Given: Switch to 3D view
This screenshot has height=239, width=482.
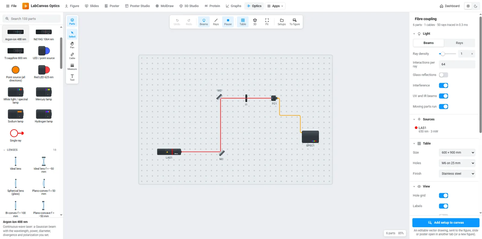Looking at the screenshot, I should 255,22.
